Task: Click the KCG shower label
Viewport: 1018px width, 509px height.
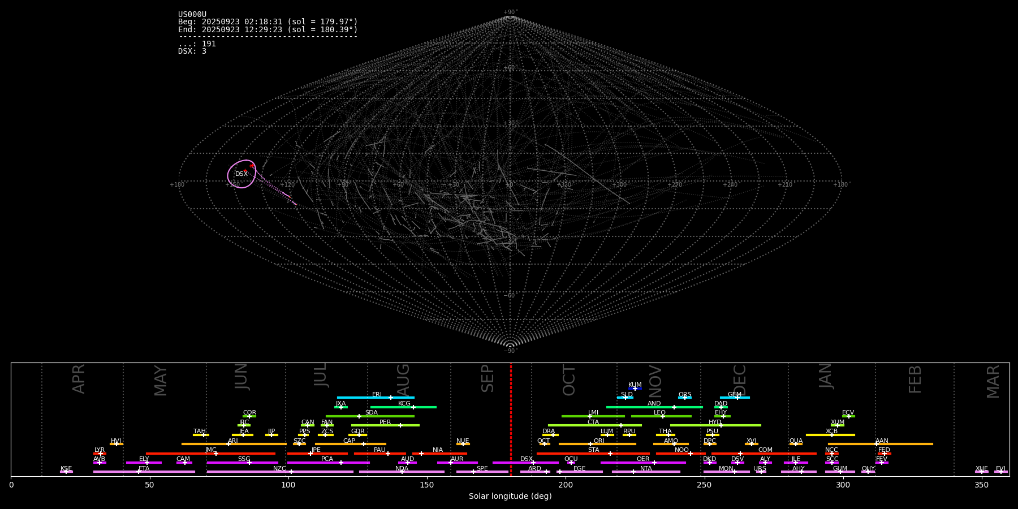Action: coord(404,404)
